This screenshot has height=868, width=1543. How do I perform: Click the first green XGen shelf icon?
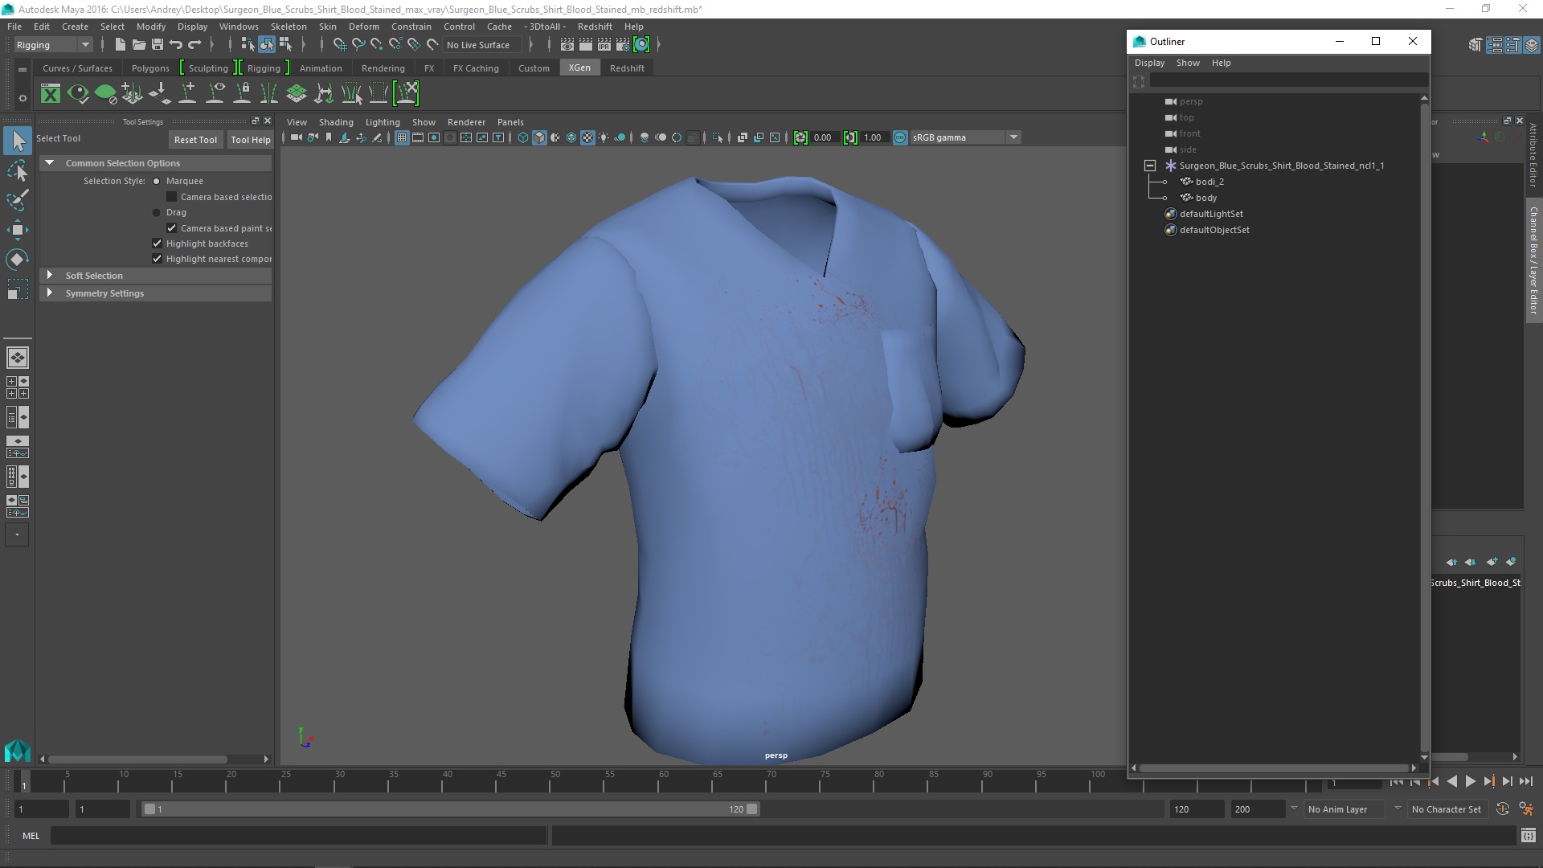tap(51, 94)
